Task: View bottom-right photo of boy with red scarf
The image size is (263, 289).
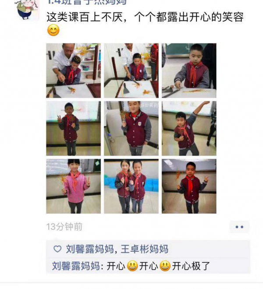Action: point(189,186)
